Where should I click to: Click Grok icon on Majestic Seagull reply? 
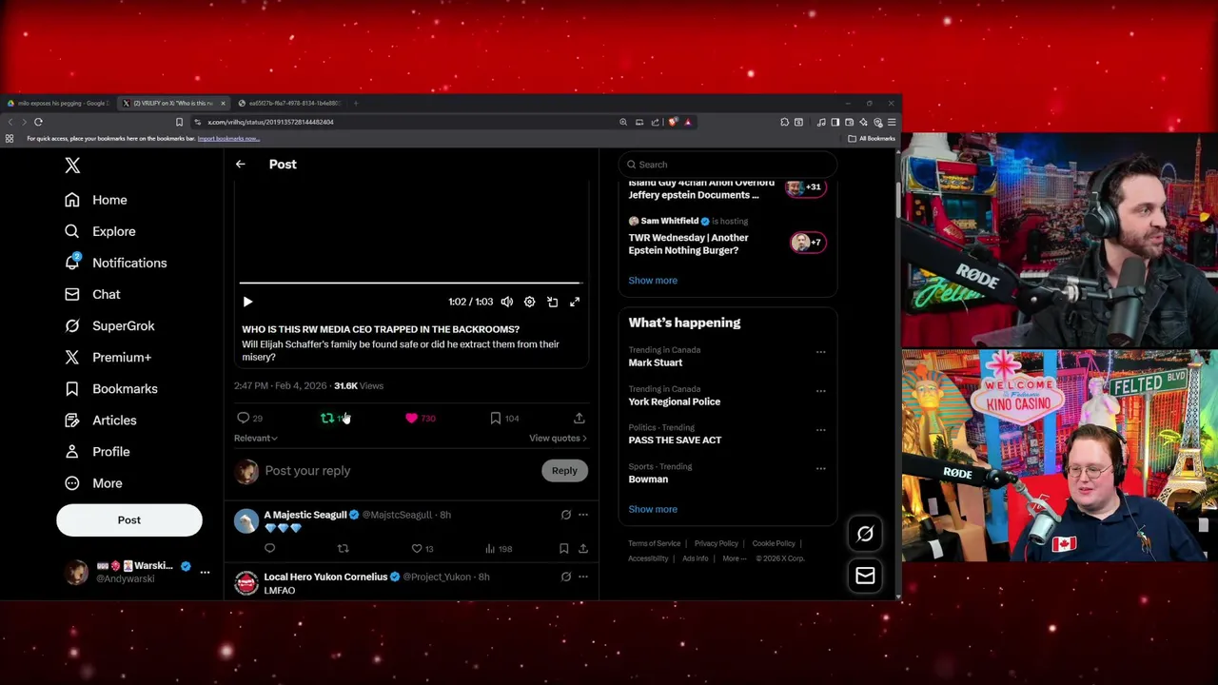[x=566, y=515]
